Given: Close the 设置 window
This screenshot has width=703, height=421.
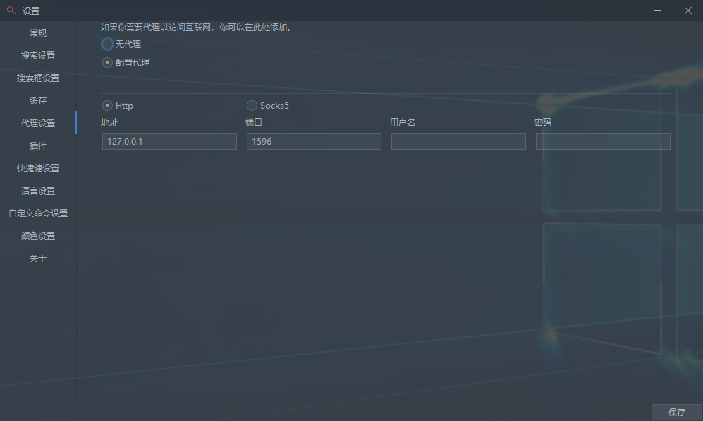Looking at the screenshot, I should (x=687, y=11).
